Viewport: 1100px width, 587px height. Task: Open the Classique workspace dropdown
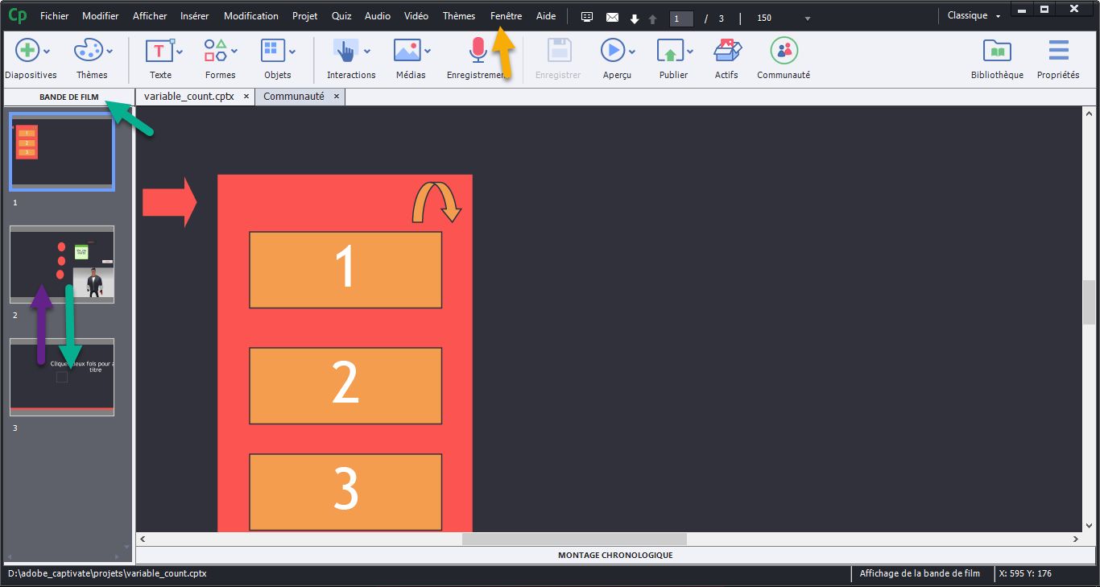coord(999,16)
